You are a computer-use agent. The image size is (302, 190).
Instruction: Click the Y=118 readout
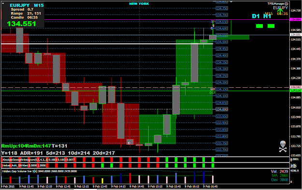(x=9, y=153)
